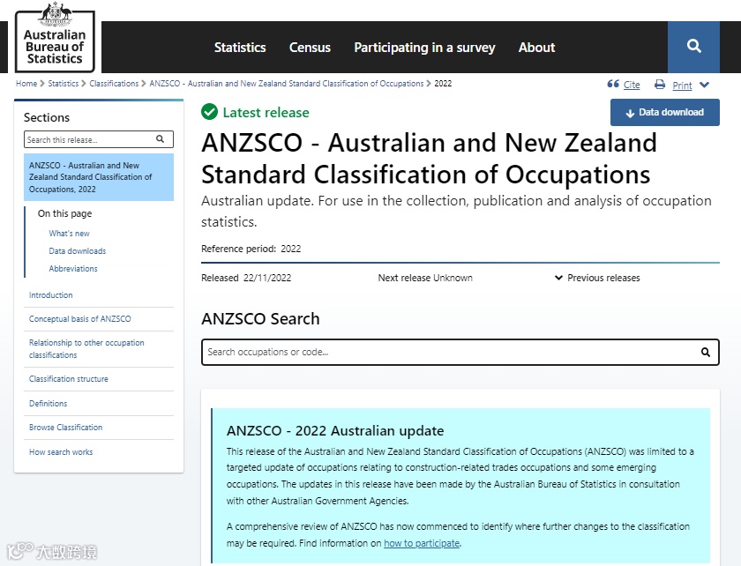Open the Australian Bureau of Statistics logo
Image resolution: width=741 pixels, height=566 pixels.
pyautogui.click(x=55, y=38)
